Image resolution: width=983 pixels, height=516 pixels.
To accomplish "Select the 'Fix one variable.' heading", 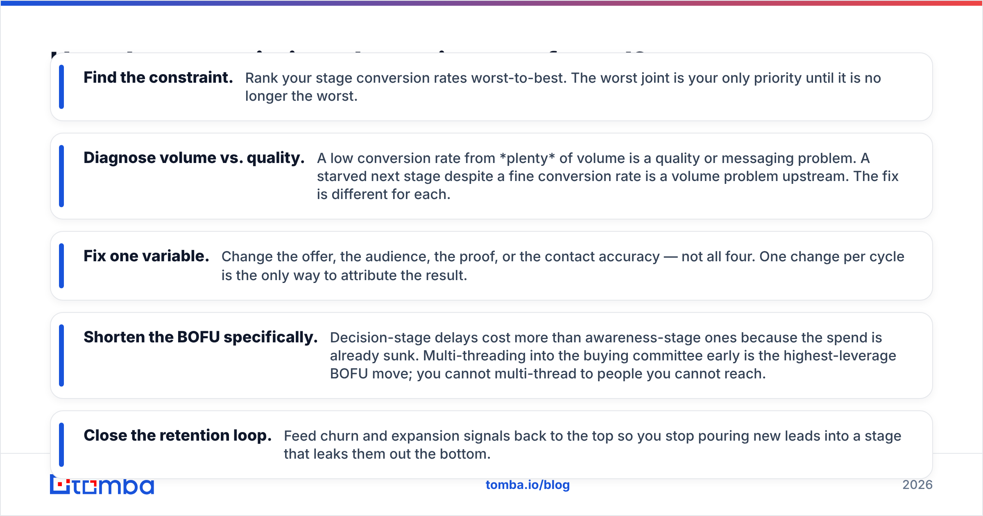I will click(x=146, y=256).
